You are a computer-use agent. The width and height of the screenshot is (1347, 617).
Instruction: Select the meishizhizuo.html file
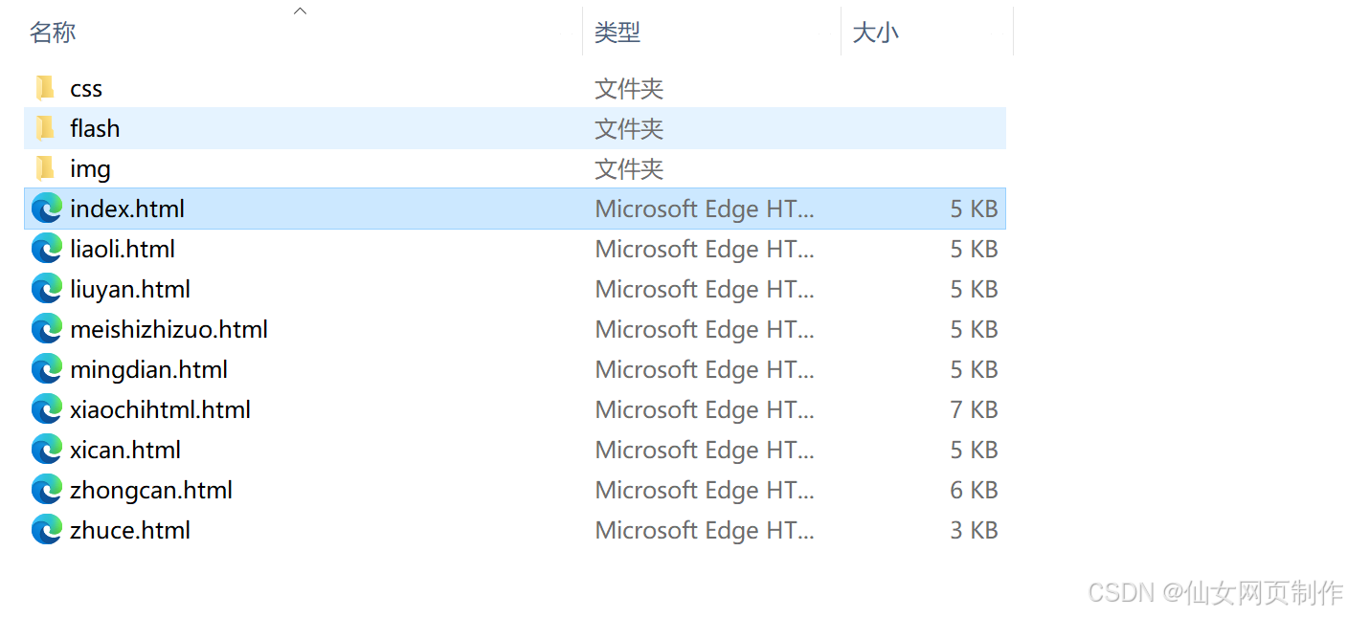coord(169,329)
